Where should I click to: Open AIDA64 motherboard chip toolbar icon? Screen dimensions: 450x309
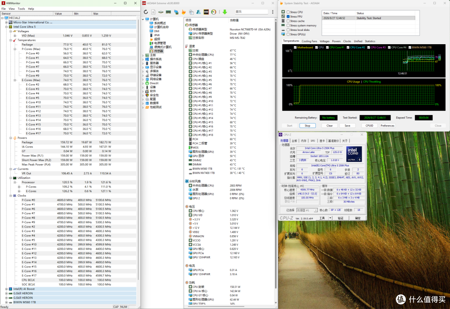click(161, 12)
